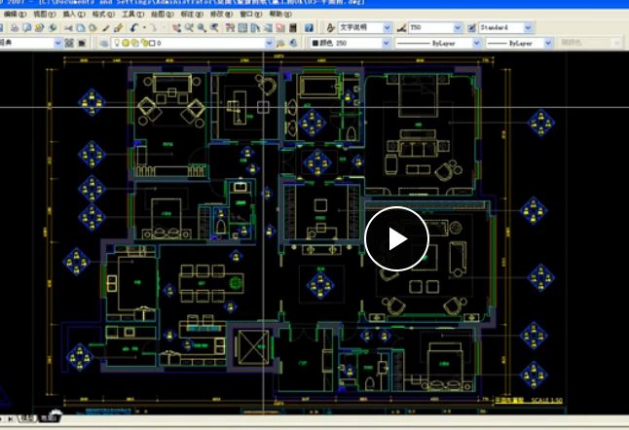
Task: Open the DesignCenter icon
Action: 242,28
